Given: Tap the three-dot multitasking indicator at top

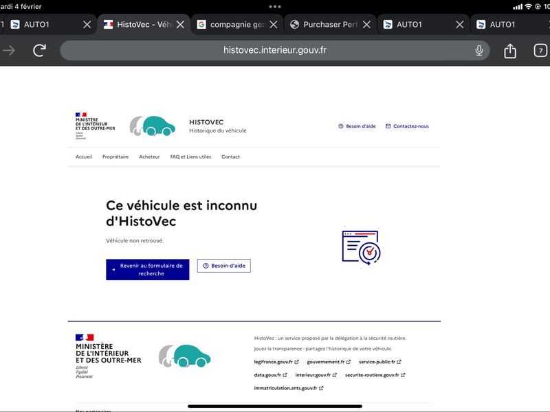Looking at the screenshot, I should click(x=274, y=6).
